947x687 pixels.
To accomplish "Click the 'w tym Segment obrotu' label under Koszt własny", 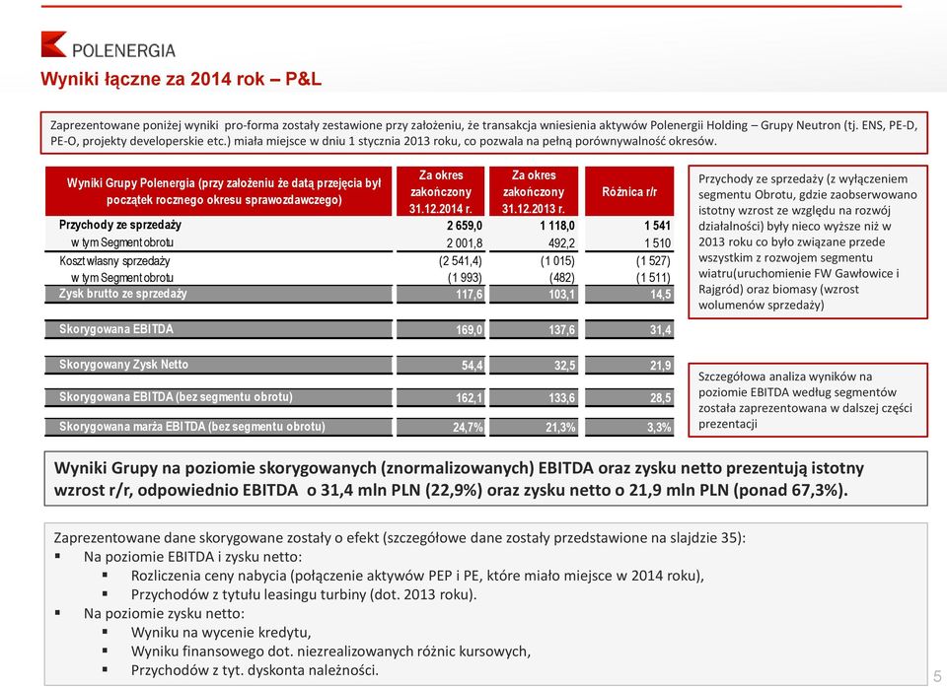I will click(x=122, y=278).
